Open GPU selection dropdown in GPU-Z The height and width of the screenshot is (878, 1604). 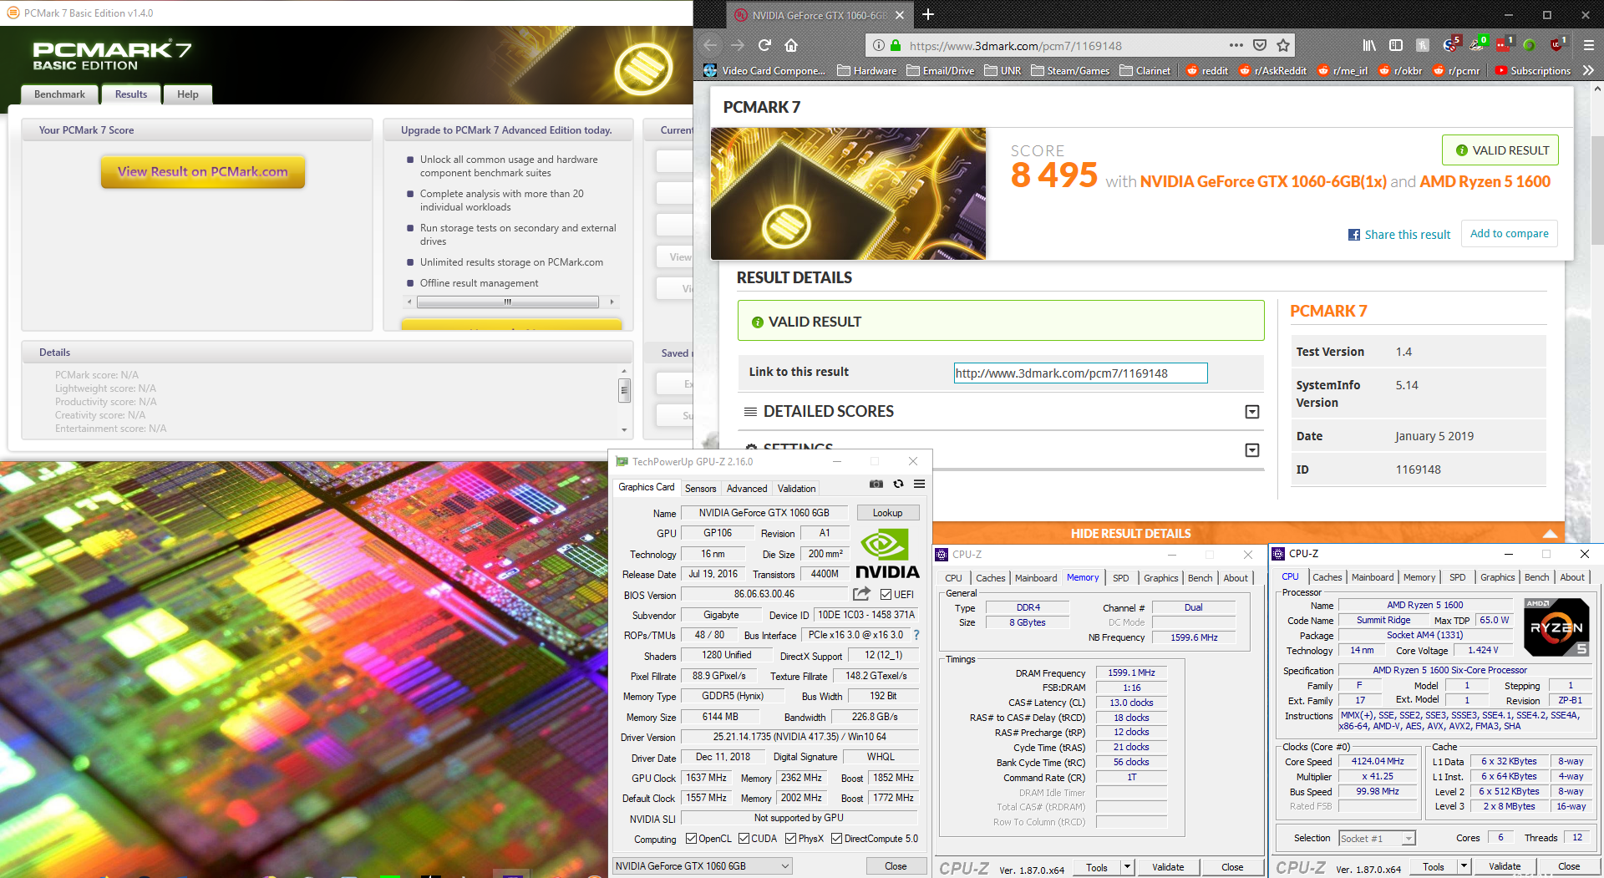tap(703, 866)
